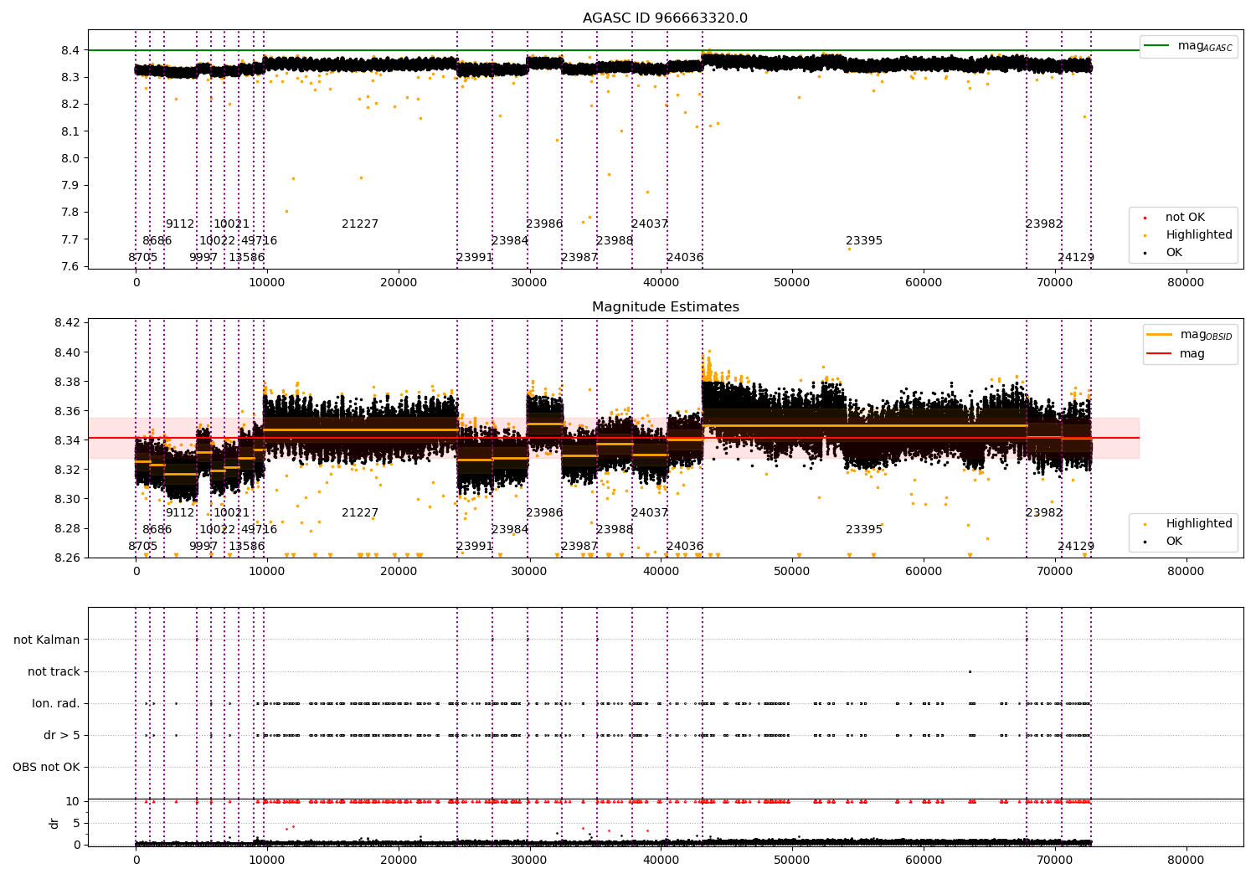Click 'Highlighted' in the top plot legend
Image resolution: width=1256 pixels, height=879 pixels.
pos(1188,235)
